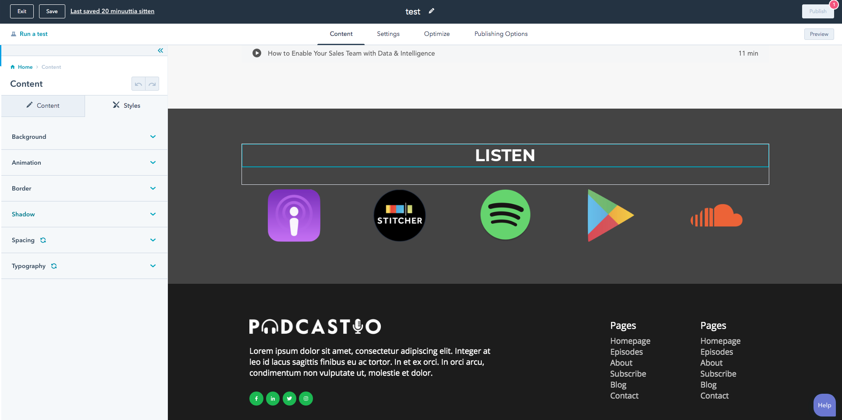Image resolution: width=842 pixels, height=420 pixels.
Task: Click the Twitter social icon in the footer
Action: [x=289, y=399]
